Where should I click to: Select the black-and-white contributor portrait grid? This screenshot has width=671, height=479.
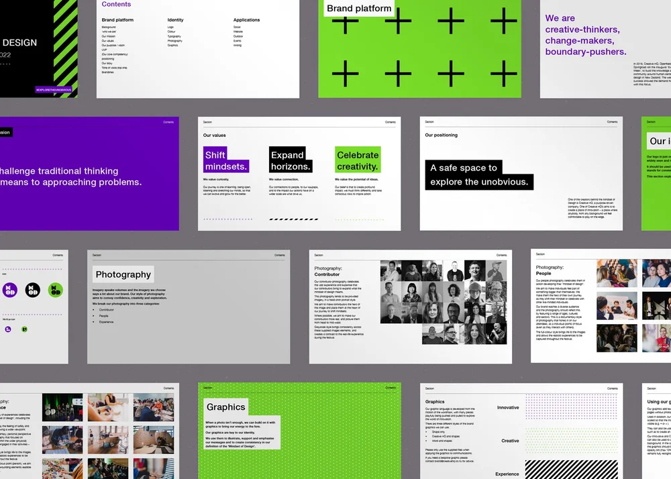(444, 302)
